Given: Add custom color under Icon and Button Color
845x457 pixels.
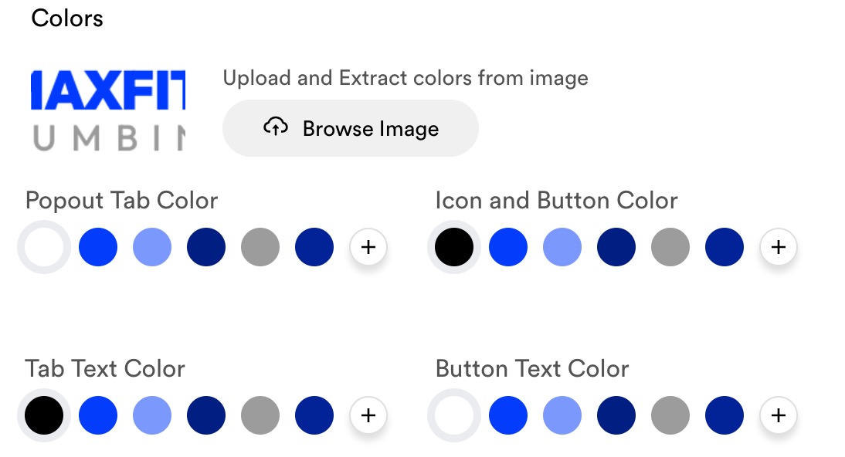Looking at the screenshot, I should [x=778, y=247].
